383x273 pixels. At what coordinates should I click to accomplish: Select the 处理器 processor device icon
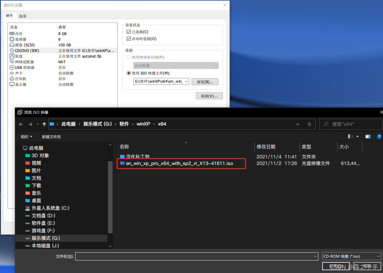coord(12,39)
